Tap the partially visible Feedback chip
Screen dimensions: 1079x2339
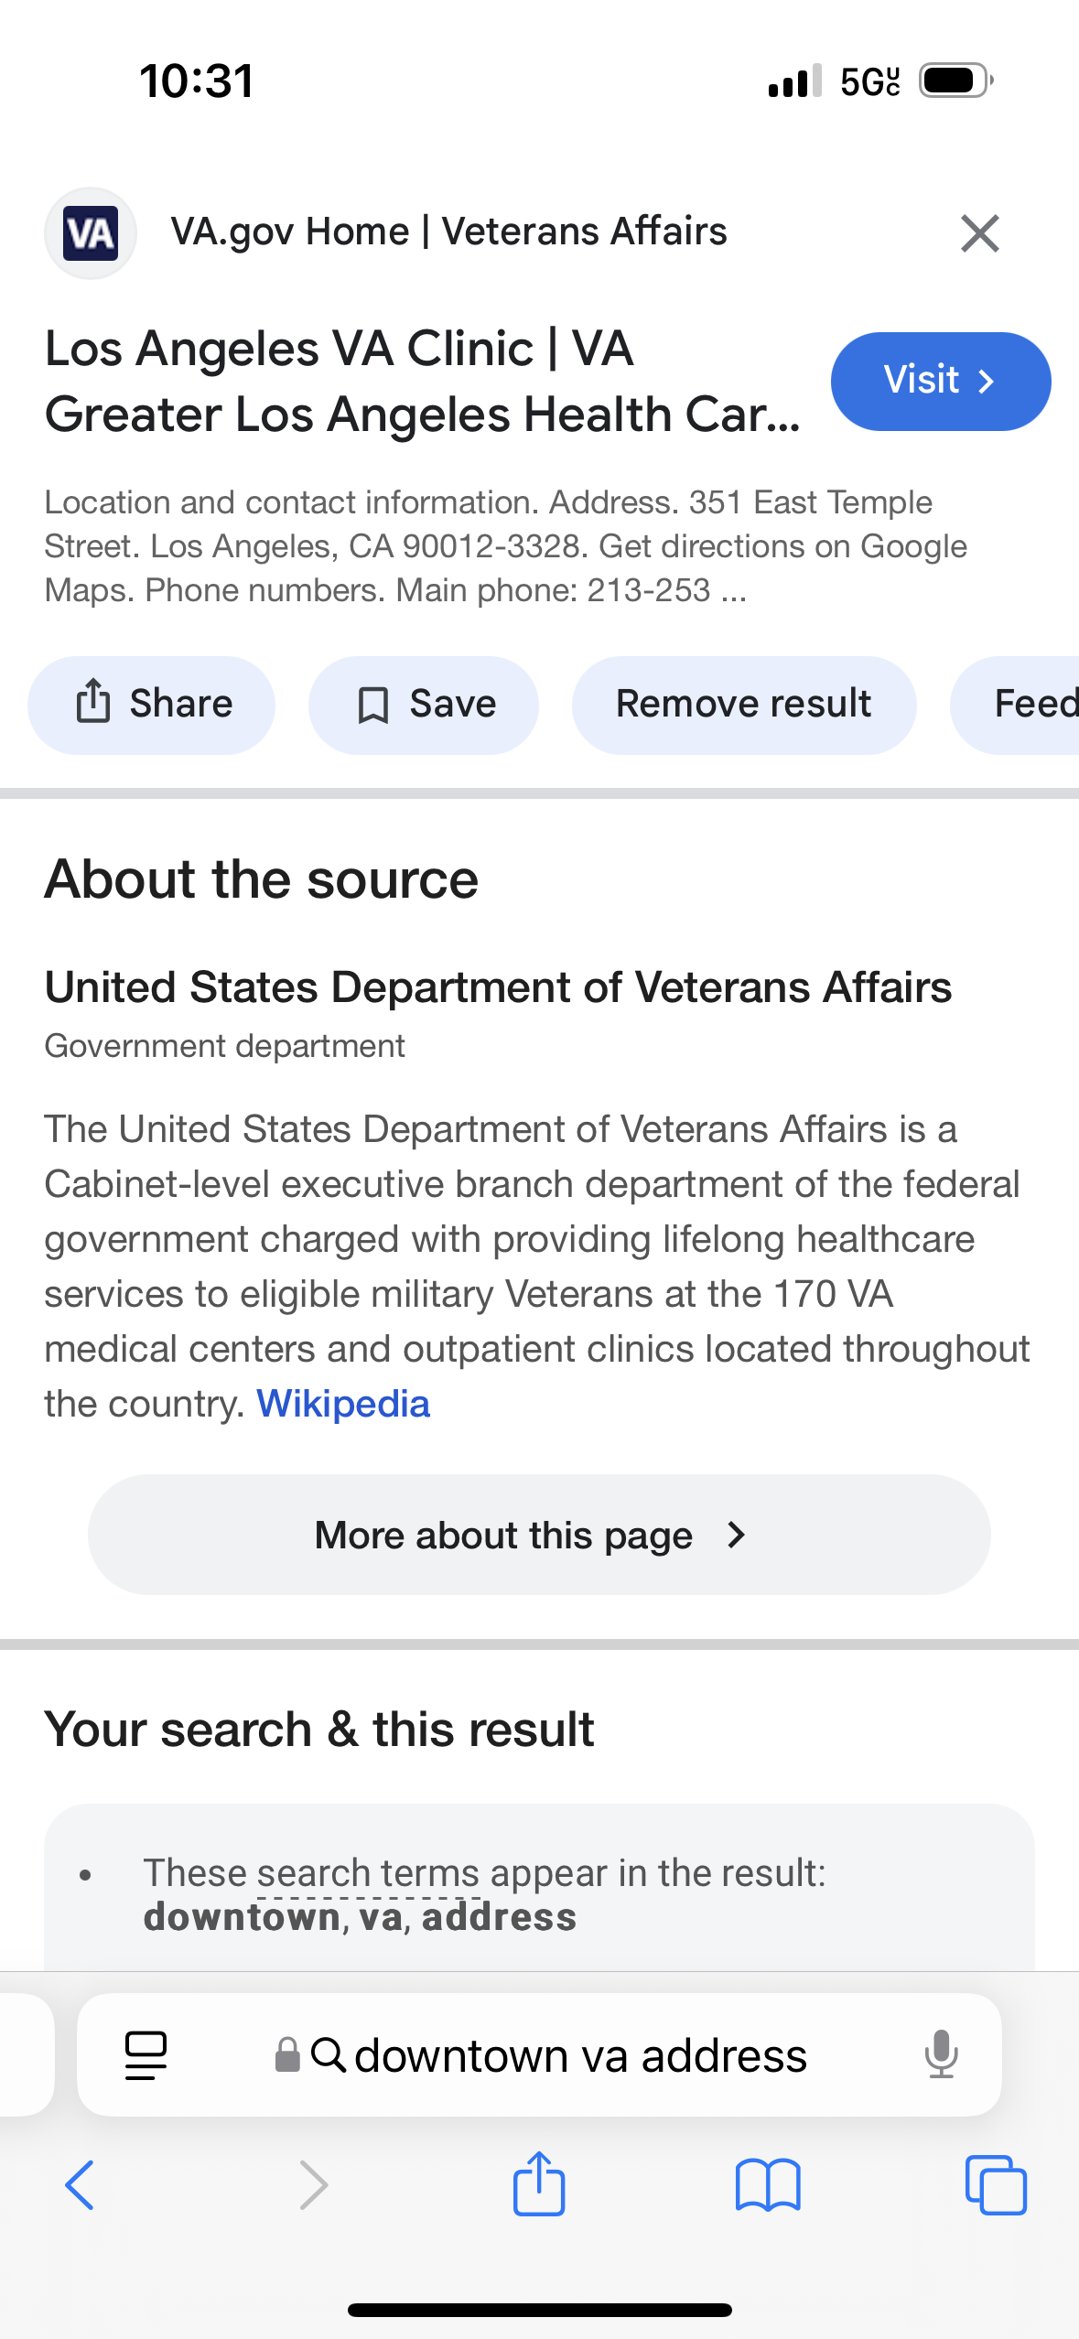coord(1016,705)
